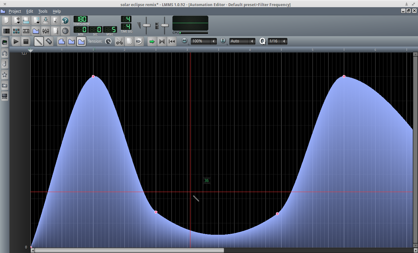This screenshot has height=253, width=418.
Task: Open the Help menu
Action: [57, 11]
